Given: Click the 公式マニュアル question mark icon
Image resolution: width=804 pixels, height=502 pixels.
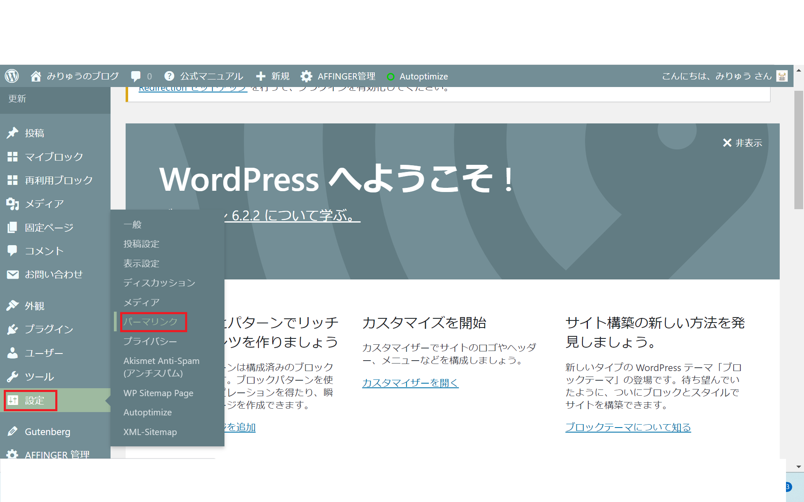Looking at the screenshot, I should click(x=169, y=76).
